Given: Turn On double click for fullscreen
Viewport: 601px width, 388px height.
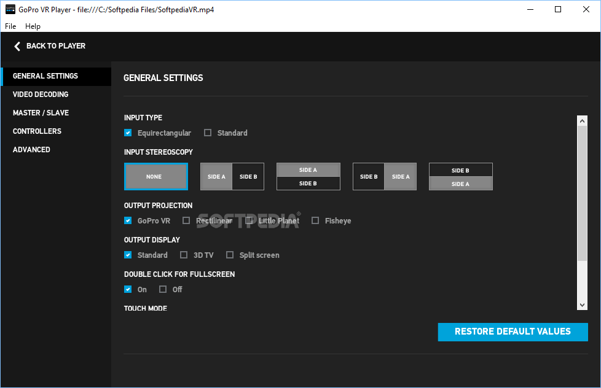Looking at the screenshot, I should click(128, 290).
